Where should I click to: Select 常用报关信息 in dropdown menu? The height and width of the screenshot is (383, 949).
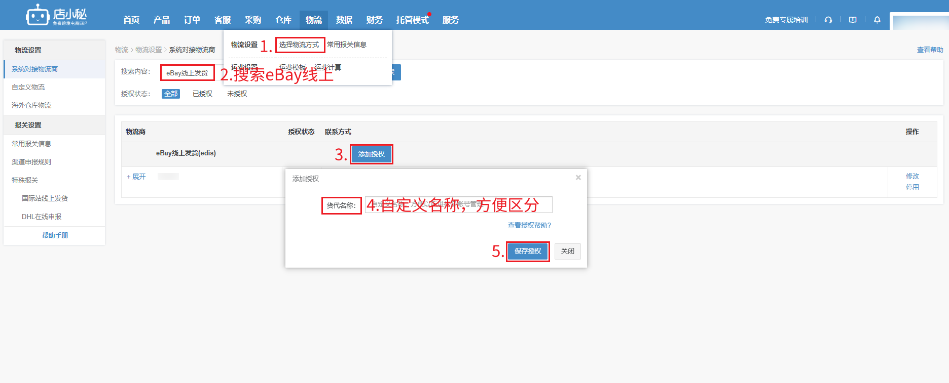(347, 45)
